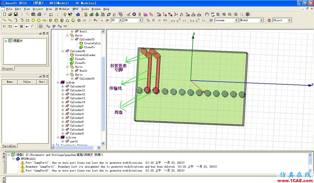Toggle the grid snap mode button
314x183 pixels.
pyautogui.click(x=4, y=26)
